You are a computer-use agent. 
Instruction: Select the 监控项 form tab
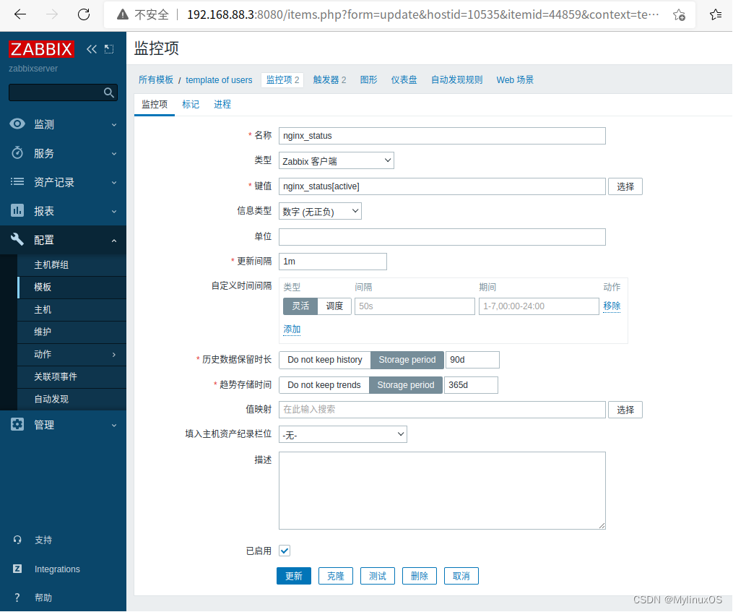[x=155, y=104]
